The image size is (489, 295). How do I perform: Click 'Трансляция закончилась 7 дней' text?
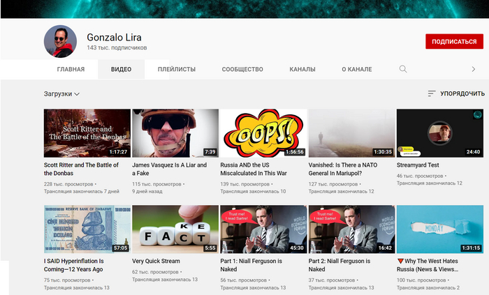82,191
